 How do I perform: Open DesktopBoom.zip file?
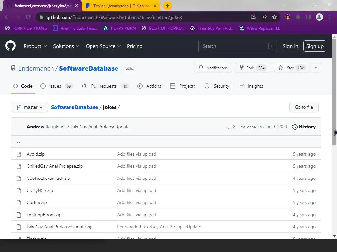pos(44,215)
